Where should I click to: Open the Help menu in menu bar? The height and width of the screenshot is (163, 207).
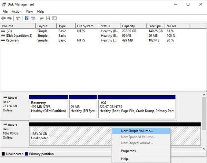(40, 12)
